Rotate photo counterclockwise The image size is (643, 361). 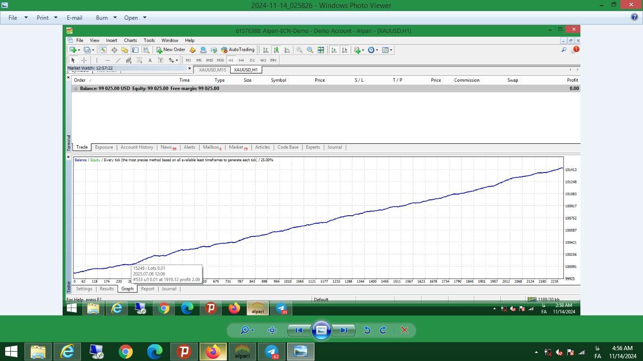click(367, 330)
